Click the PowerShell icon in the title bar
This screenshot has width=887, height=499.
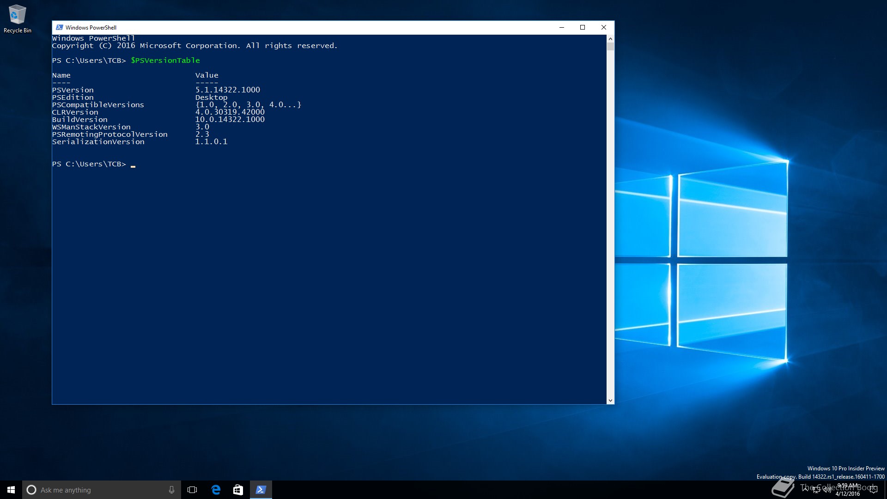[59, 27]
